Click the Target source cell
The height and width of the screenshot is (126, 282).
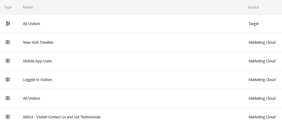click(253, 24)
